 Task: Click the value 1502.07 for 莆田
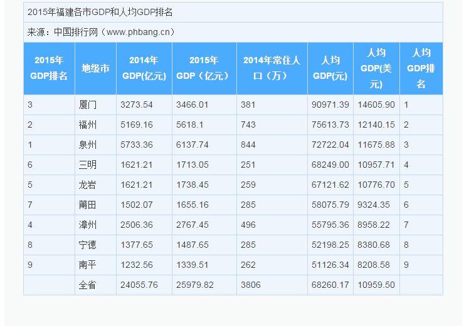pos(137,205)
